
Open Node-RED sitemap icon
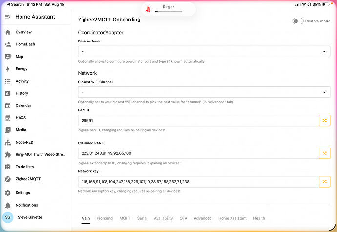(x=8, y=142)
